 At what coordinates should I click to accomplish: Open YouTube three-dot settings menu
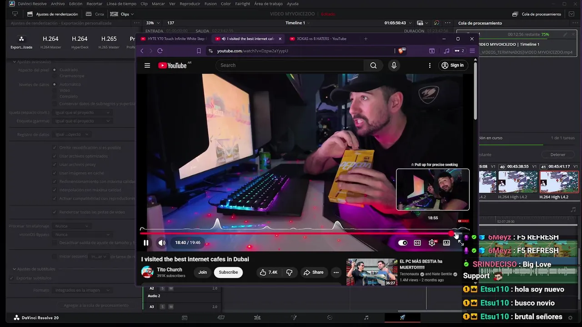[430, 65]
